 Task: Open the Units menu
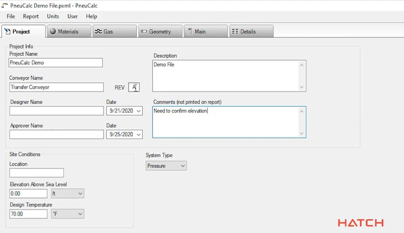coord(53,16)
